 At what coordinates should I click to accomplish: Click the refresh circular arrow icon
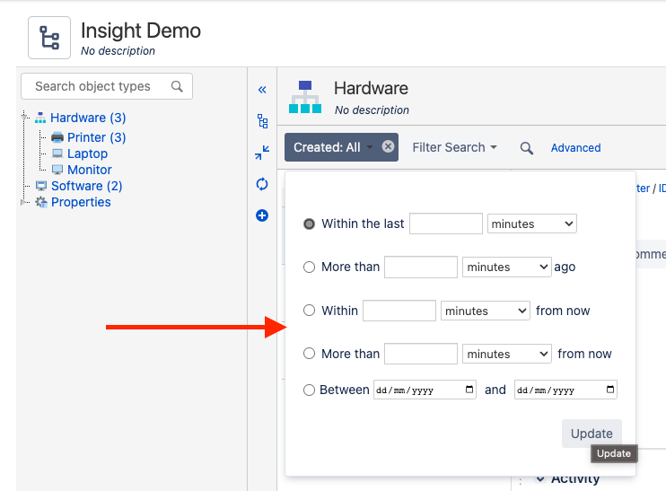pos(262,184)
